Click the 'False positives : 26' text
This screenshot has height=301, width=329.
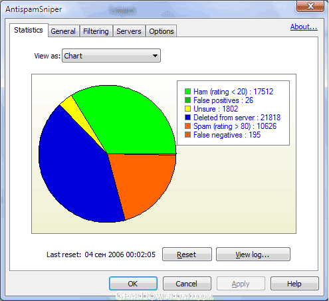coord(223,100)
